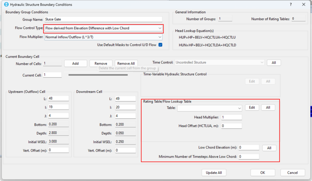Click the Update All button

point(214,172)
